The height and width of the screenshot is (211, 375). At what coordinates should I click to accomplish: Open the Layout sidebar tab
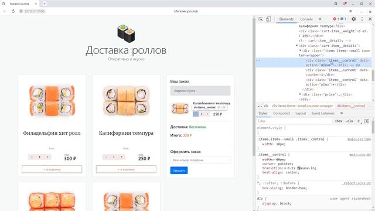tap(301, 113)
